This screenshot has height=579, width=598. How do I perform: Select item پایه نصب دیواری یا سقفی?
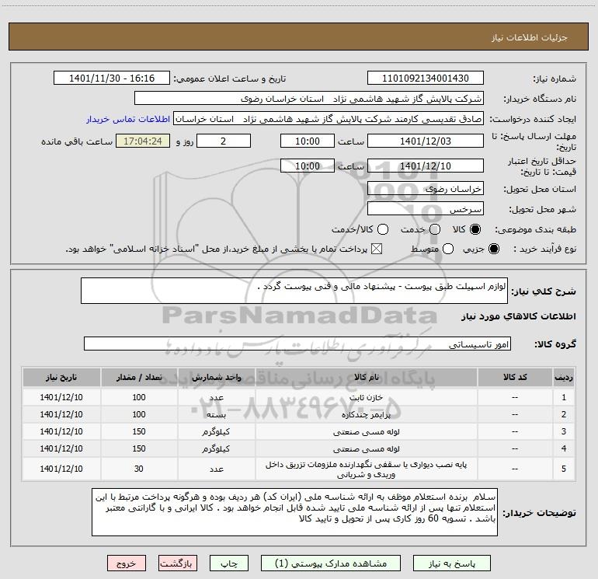(366, 469)
